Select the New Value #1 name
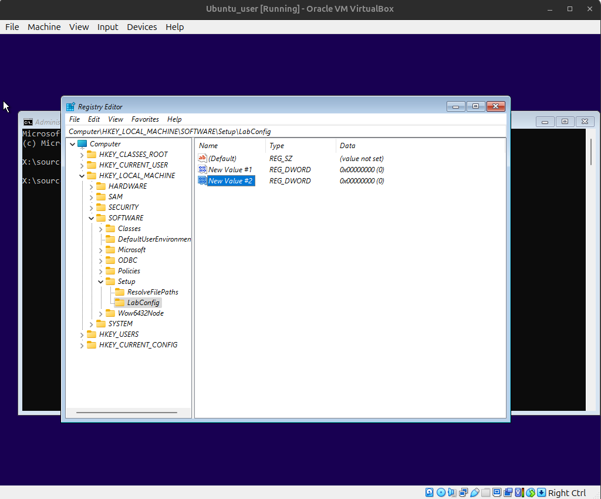 [x=230, y=170]
